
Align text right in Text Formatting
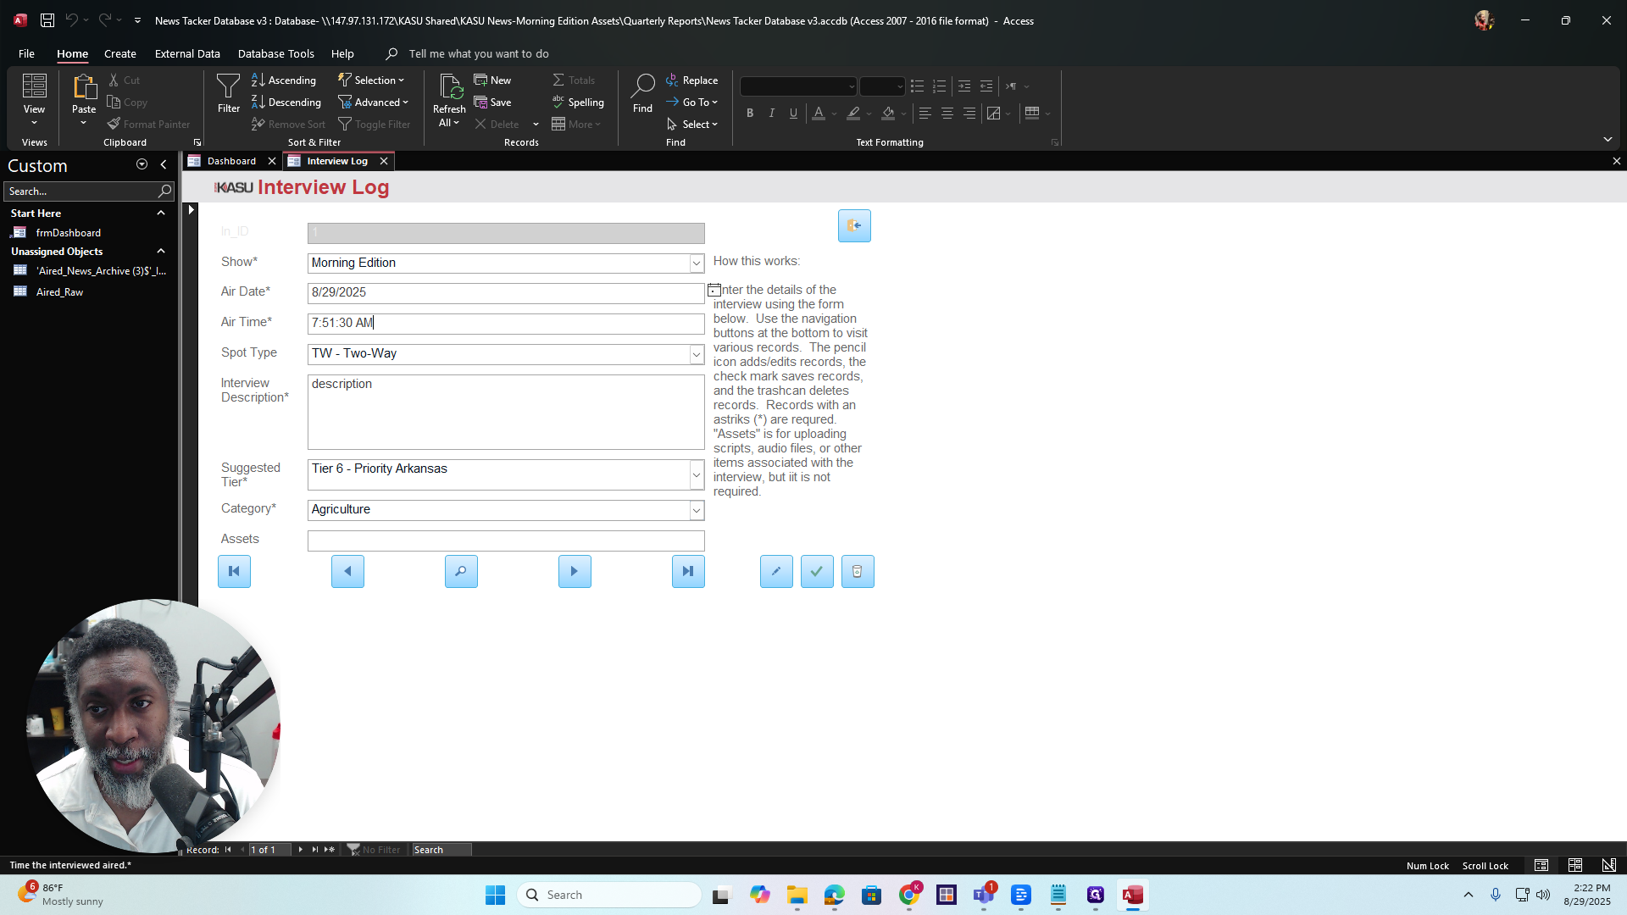coord(969,113)
